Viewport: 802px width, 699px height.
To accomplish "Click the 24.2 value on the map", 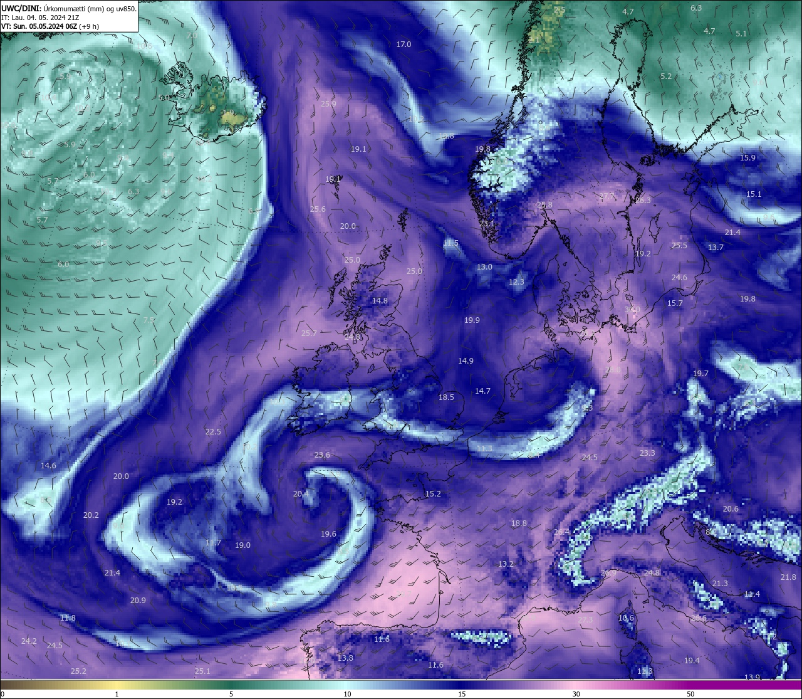I will pos(29,641).
